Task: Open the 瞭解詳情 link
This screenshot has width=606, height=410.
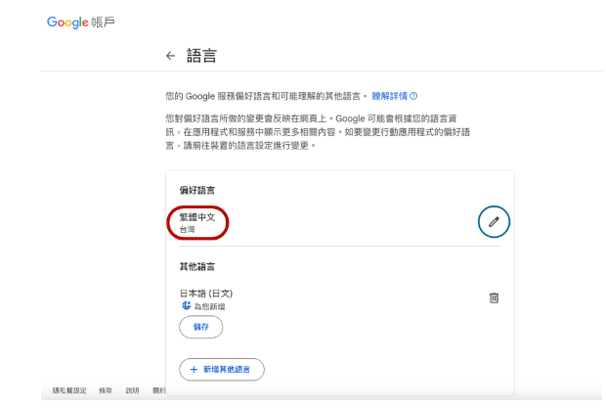Action: (390, 96)
